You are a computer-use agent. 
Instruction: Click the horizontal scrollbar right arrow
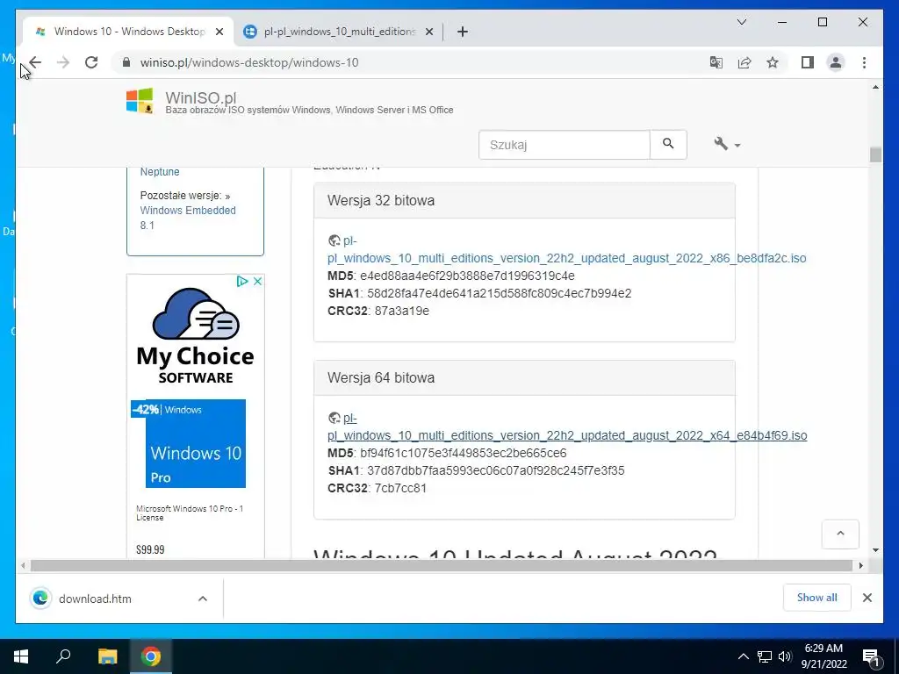[860, 566]
